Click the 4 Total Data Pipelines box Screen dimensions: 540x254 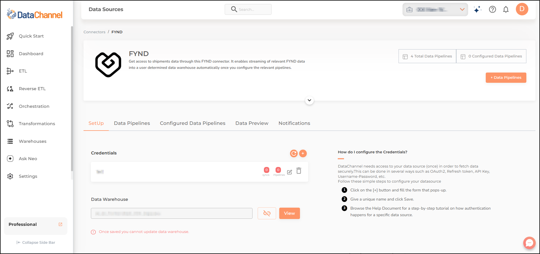pos(427,56)
